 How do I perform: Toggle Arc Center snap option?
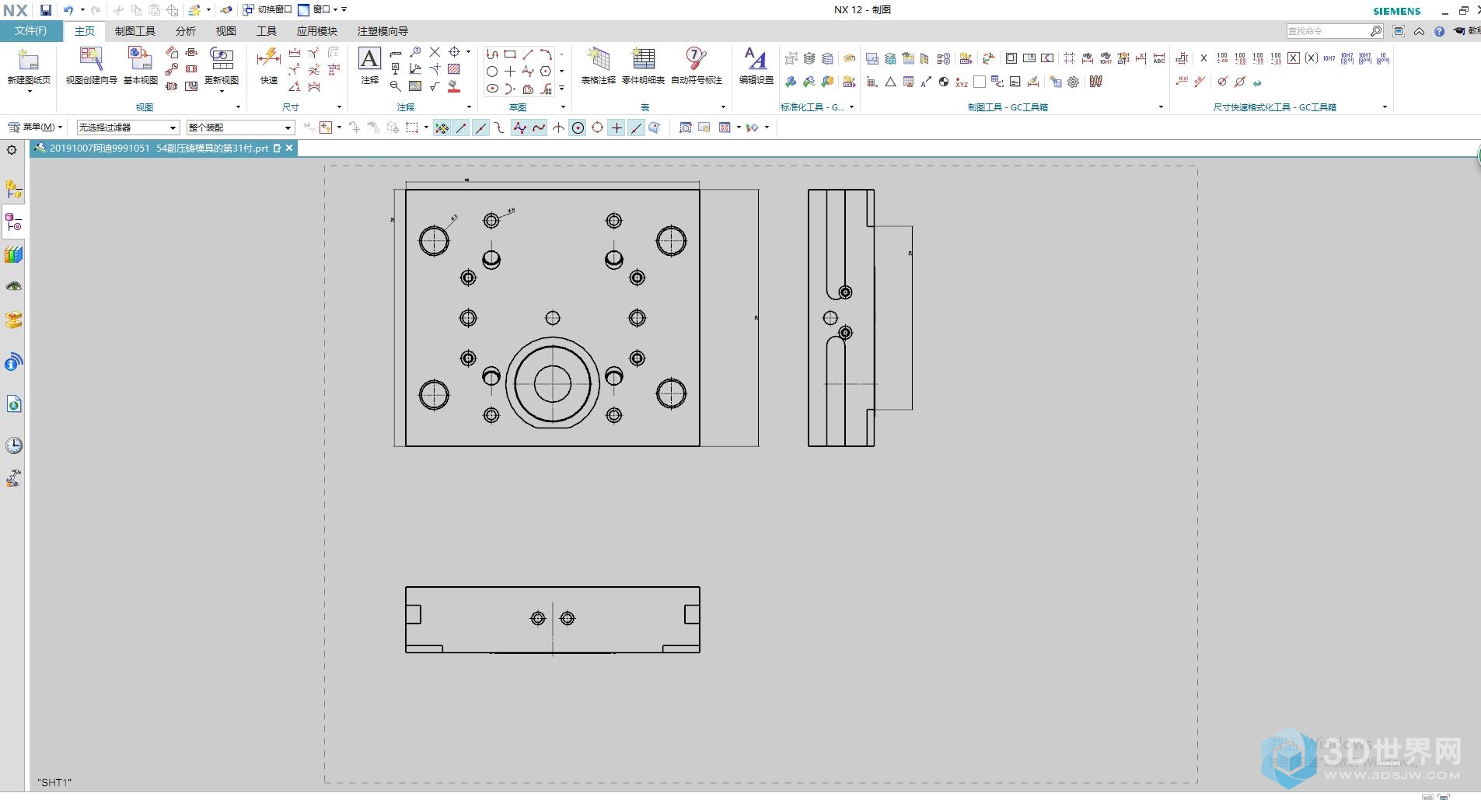click(578, 128)
